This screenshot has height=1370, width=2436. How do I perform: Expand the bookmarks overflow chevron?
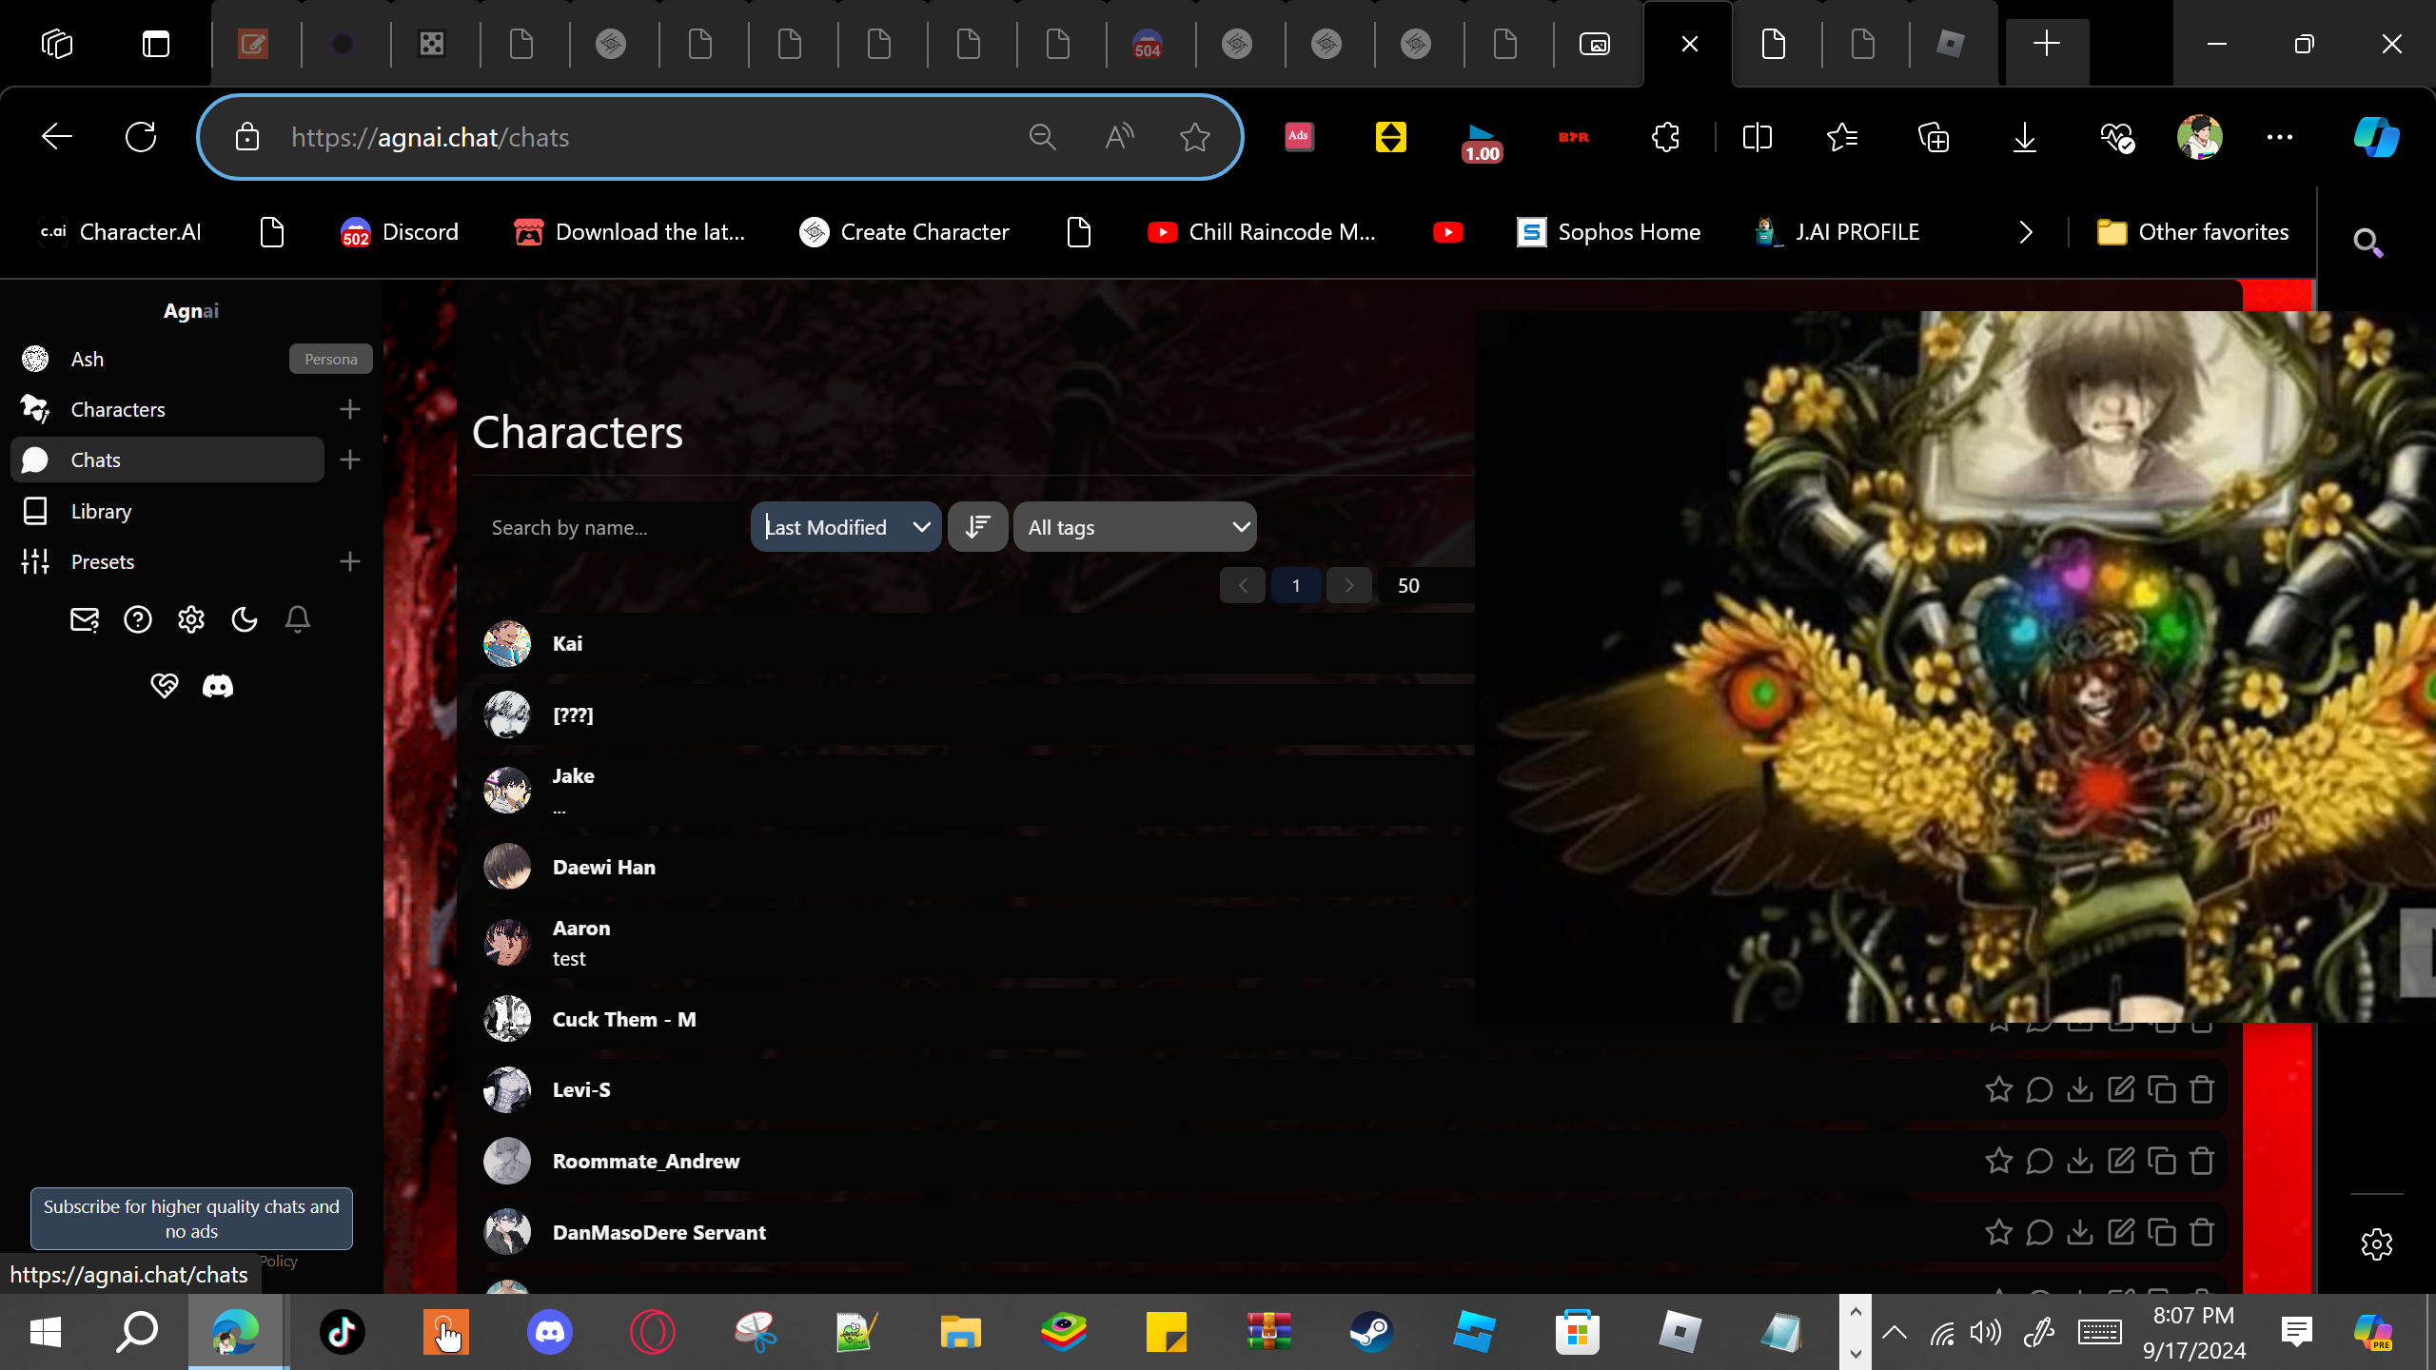(x=2026, y=232)
